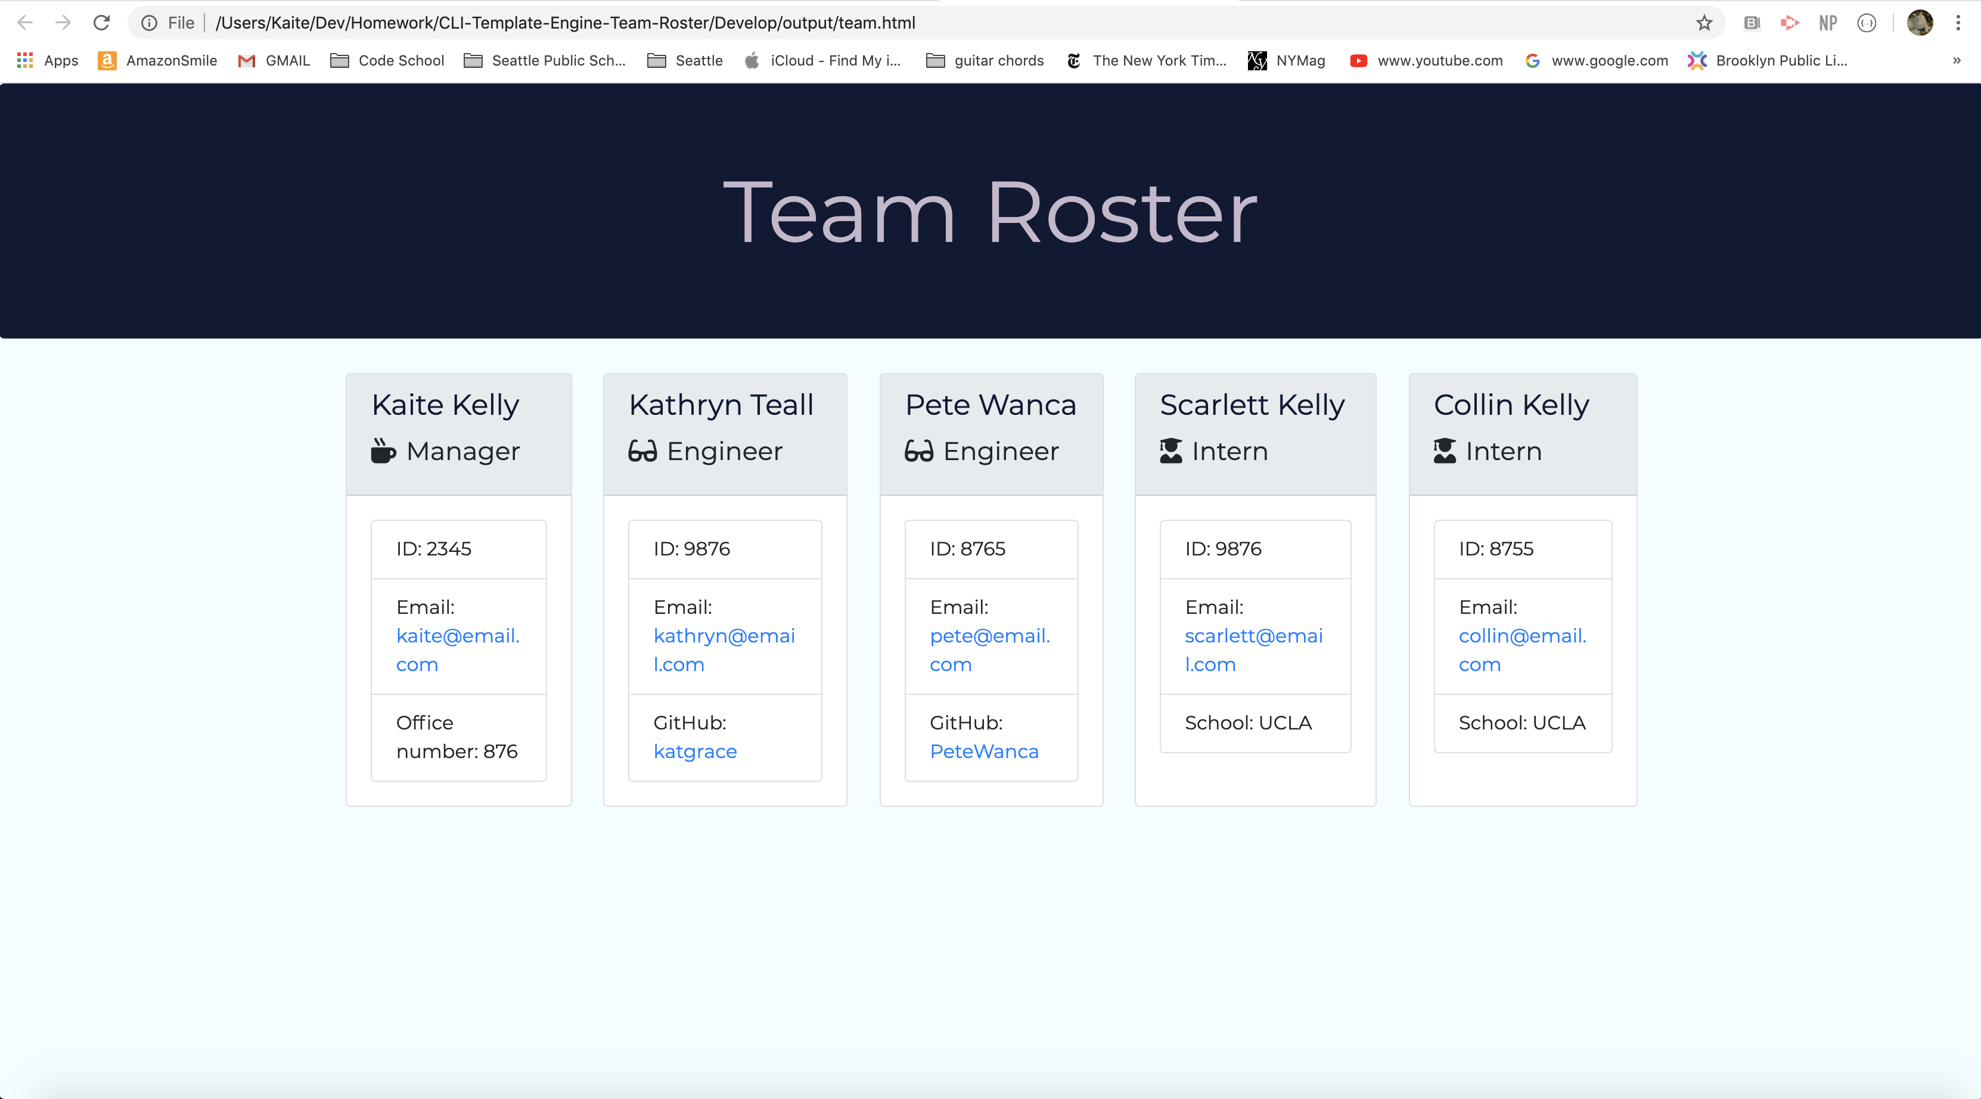Open the katgrace GitHub link
The width and height of the screenshot is (1981, 1099).
(694, 752)
